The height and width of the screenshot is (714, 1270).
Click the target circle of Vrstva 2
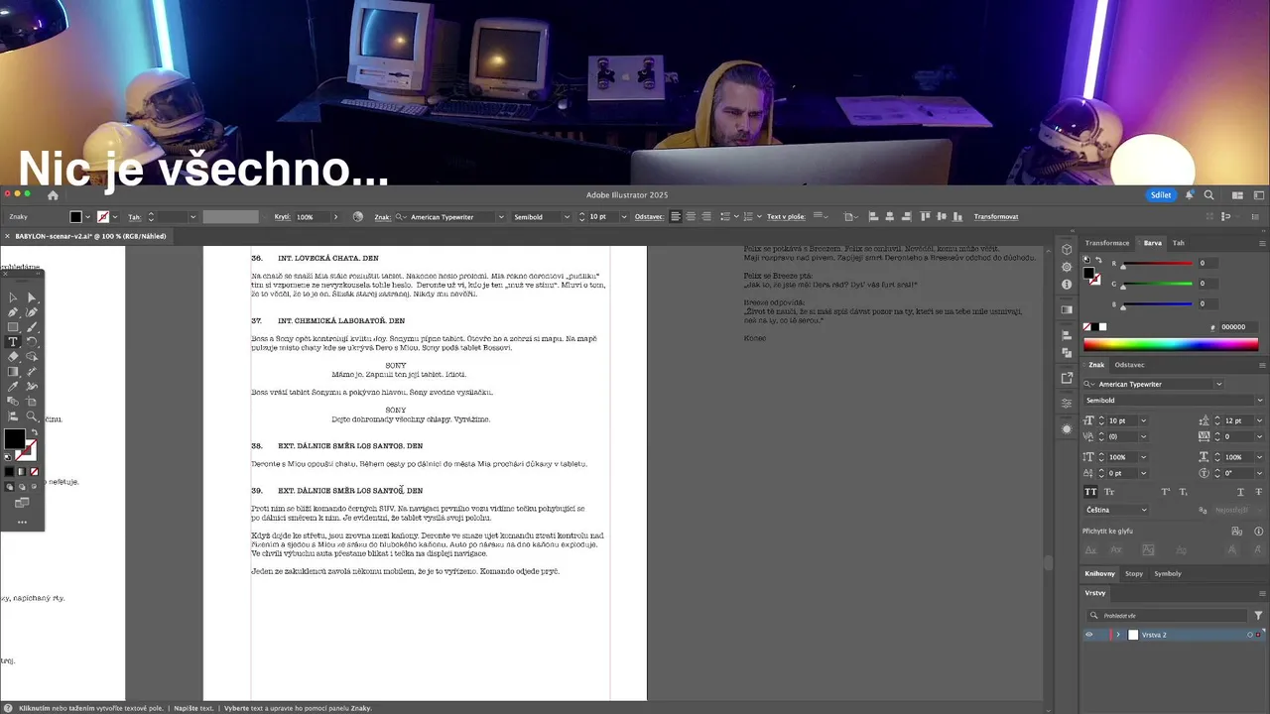coord(1250,635)
